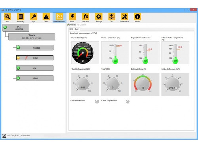Screen dimensions: 198x147
Task: Close the BUDS2 window
Action: pos(194,10)
